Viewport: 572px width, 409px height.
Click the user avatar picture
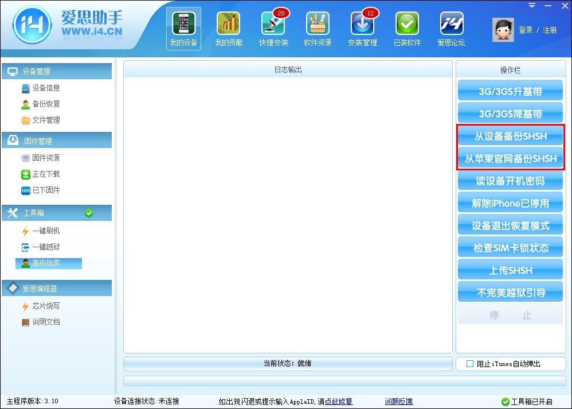[x=503, y=30]
